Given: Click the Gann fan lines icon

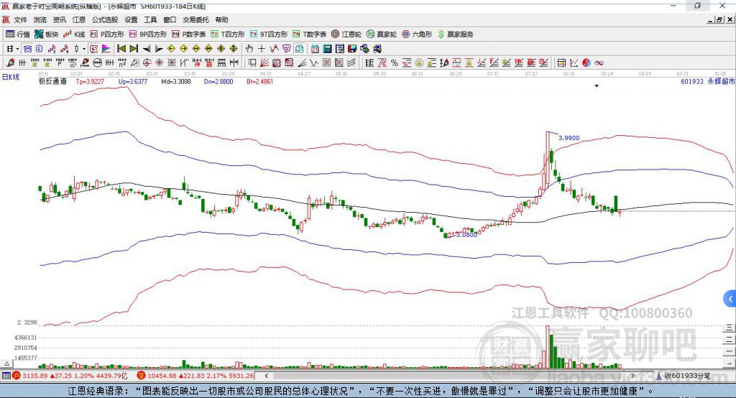Looking at the screenshot, I should [265, 63].
